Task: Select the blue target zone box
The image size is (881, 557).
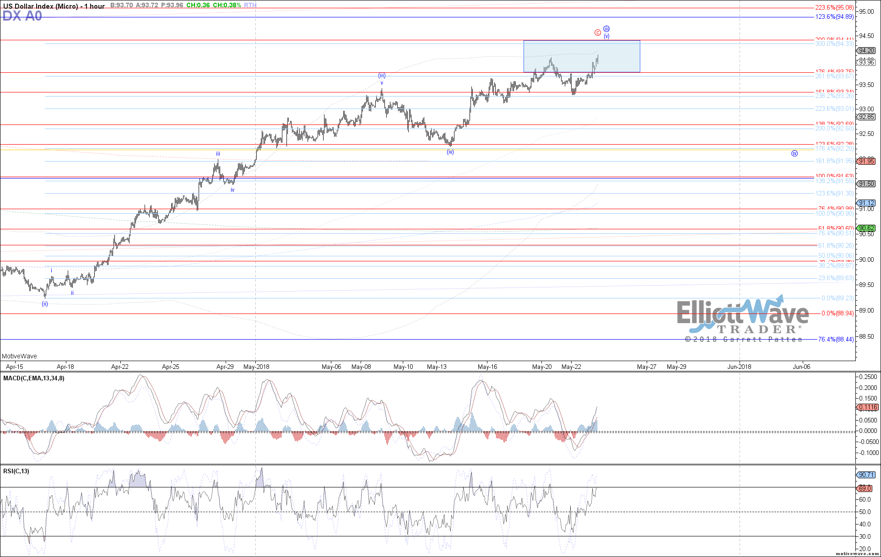Action: 582,56
